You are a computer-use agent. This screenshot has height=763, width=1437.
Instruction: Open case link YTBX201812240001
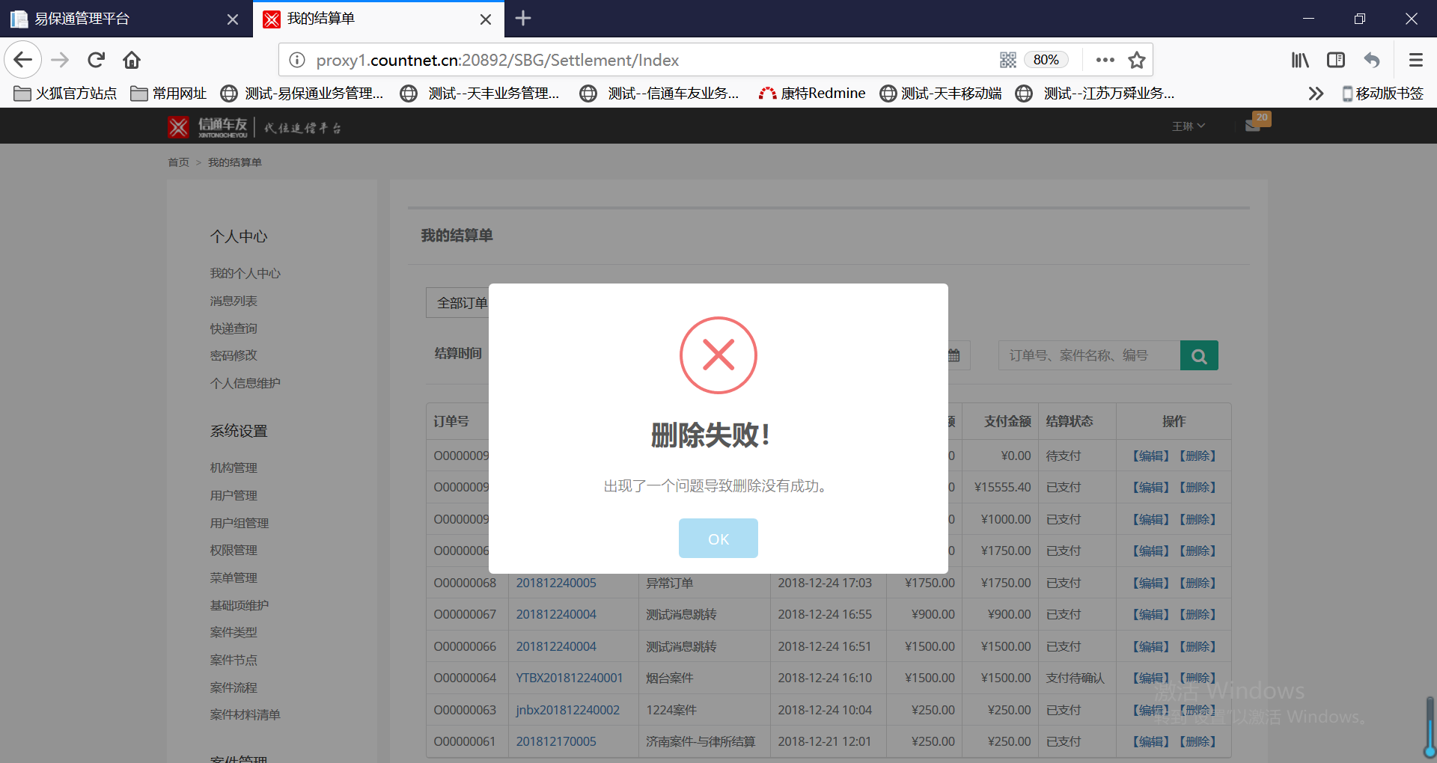click(x=569, y=678)
